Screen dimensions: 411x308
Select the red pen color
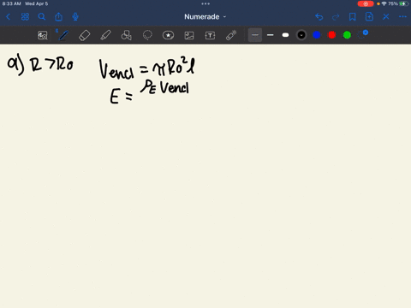point(332,35)
